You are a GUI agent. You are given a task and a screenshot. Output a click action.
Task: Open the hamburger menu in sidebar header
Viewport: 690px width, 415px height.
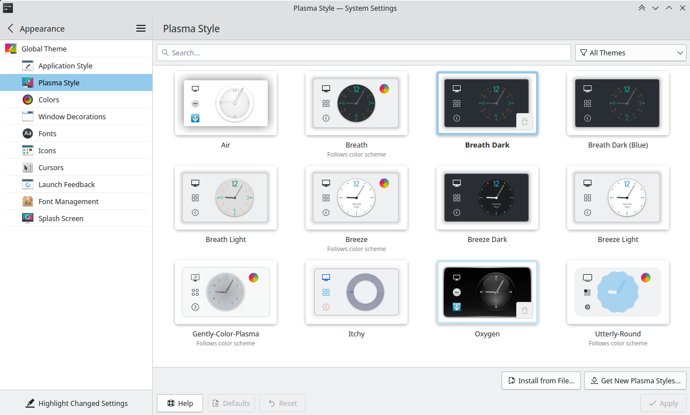coord(141,28)
